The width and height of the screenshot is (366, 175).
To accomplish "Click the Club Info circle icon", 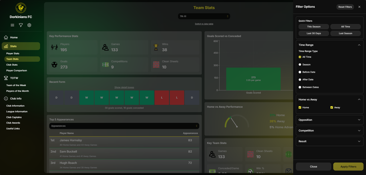I will 6,99.
